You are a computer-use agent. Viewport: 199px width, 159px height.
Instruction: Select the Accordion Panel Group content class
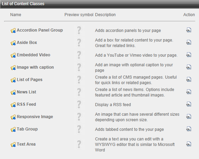[40, 30]
